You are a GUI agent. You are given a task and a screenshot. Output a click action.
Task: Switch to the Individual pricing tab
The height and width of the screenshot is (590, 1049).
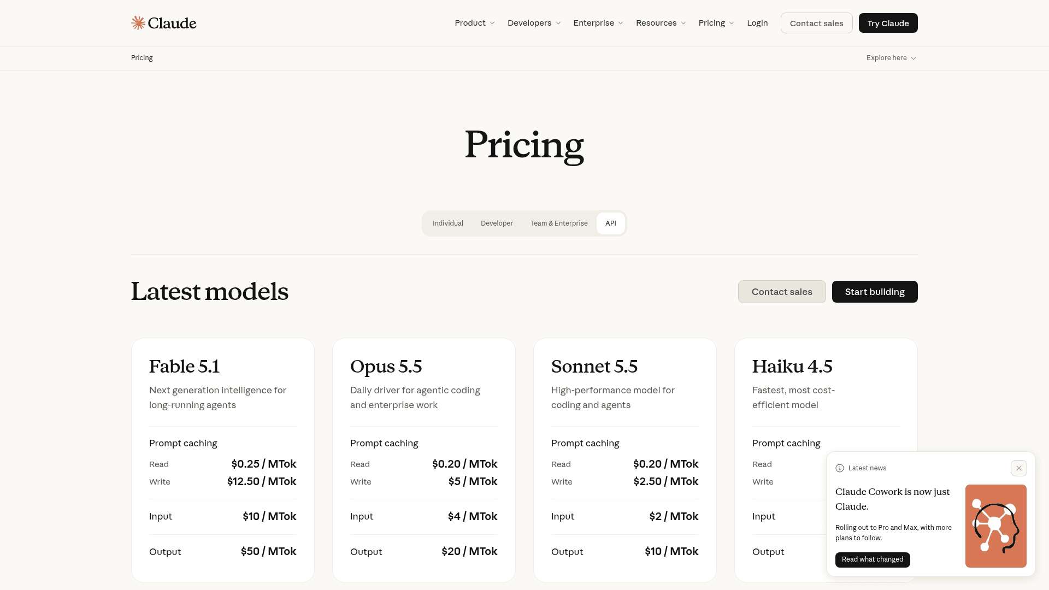[448, 223]
